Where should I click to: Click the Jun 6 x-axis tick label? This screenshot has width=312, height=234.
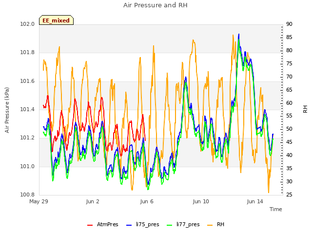point(147,201)
